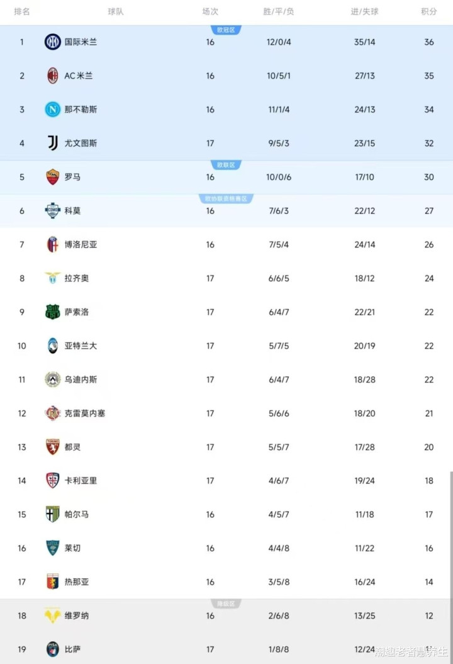This screenshot has height=664, width=453.
Task: Click the Sassuolo club logo
Action: point(53,312)
